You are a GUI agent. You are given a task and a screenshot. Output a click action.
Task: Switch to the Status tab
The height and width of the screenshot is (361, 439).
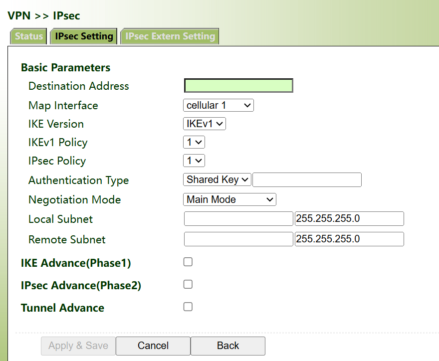28,36
